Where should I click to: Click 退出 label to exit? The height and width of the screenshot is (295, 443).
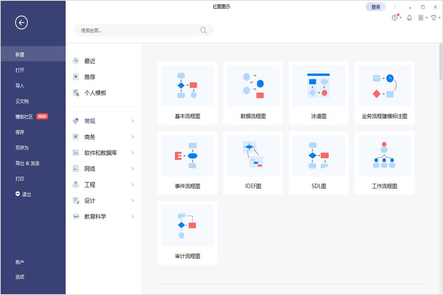27,194
